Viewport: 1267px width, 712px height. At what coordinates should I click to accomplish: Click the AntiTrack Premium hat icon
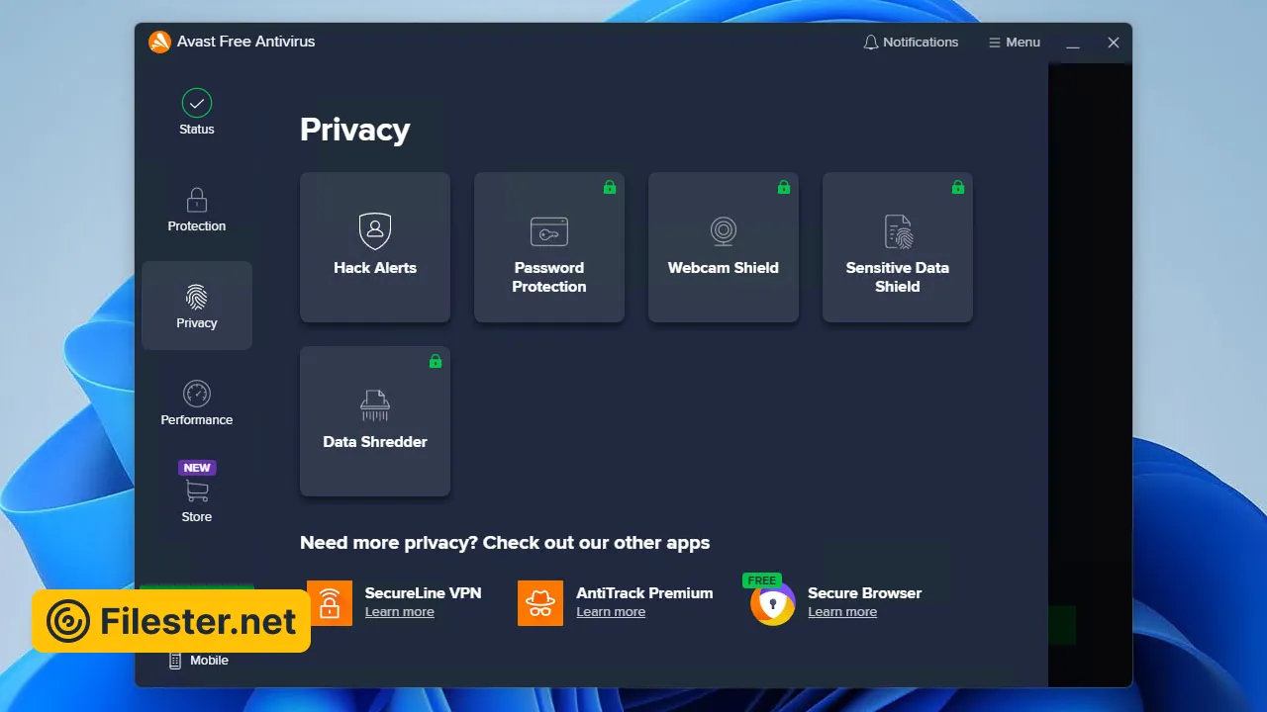[540, 603]
